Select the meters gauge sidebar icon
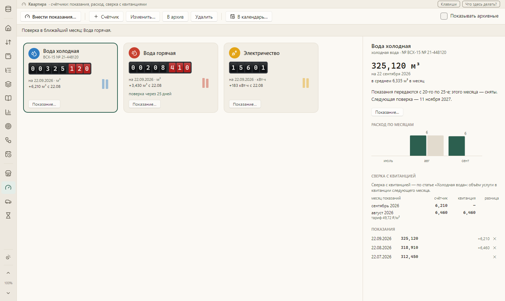 click(8, 187)
